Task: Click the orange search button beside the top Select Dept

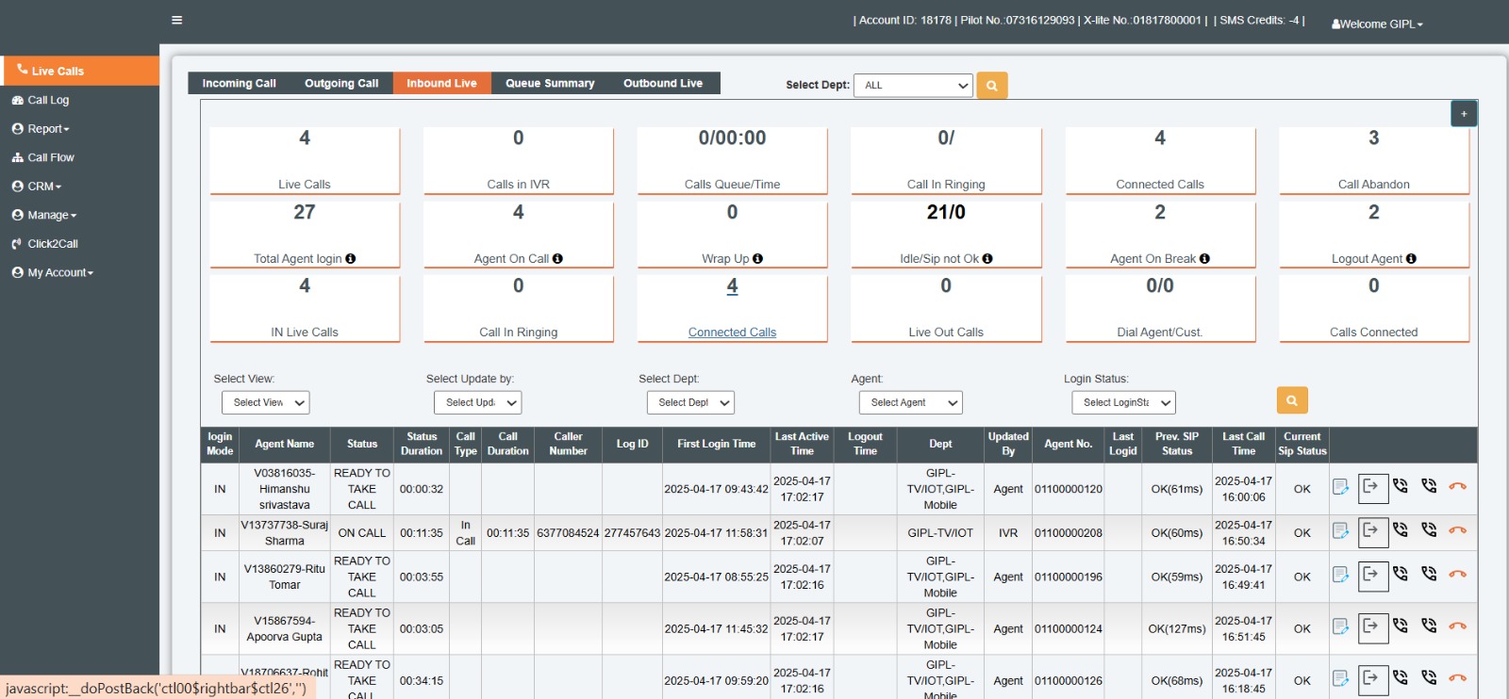Action: [991, 86]
